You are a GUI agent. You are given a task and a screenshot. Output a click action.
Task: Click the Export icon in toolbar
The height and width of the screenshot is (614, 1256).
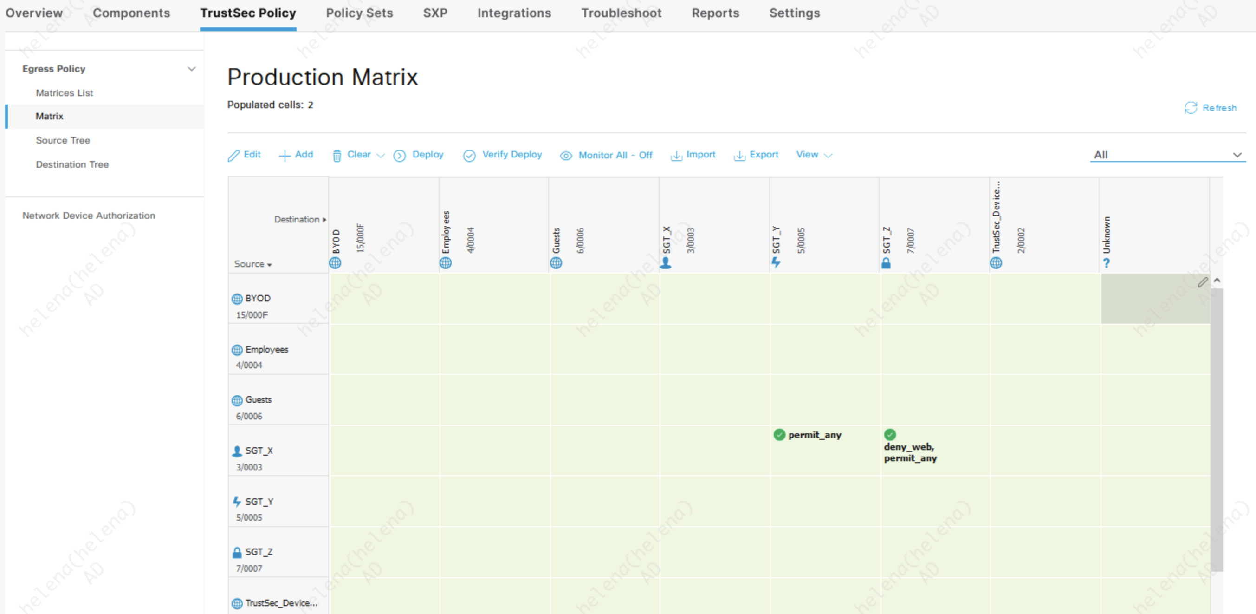tap(739, 155)
